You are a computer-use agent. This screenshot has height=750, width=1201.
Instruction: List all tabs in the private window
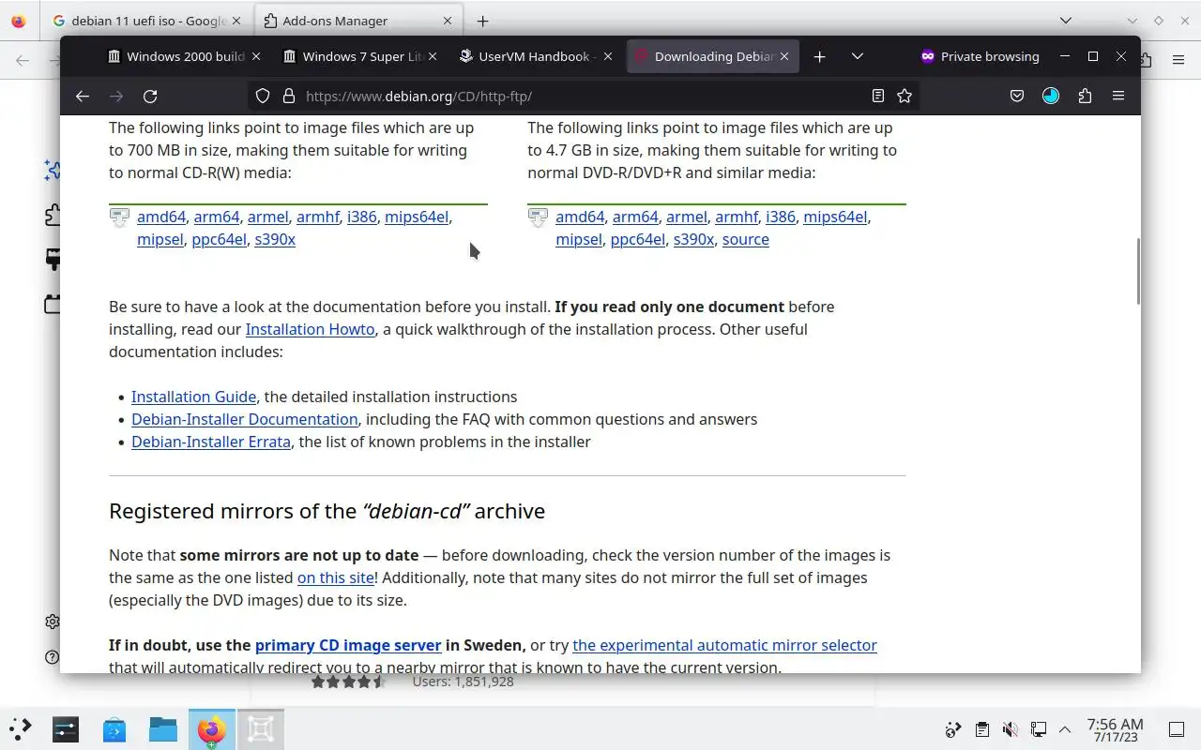857,56
